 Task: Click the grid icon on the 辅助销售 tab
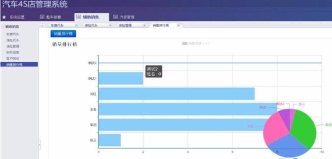[78, 17]
